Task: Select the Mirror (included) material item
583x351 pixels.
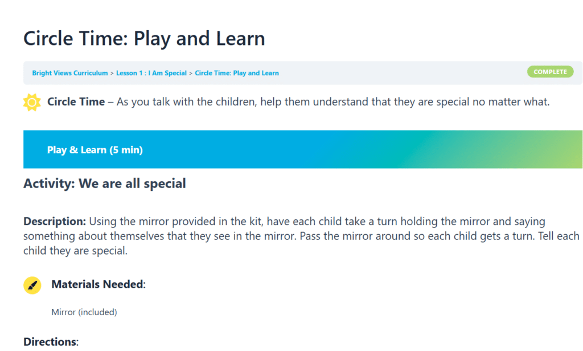Action: (x=84, y=312)
